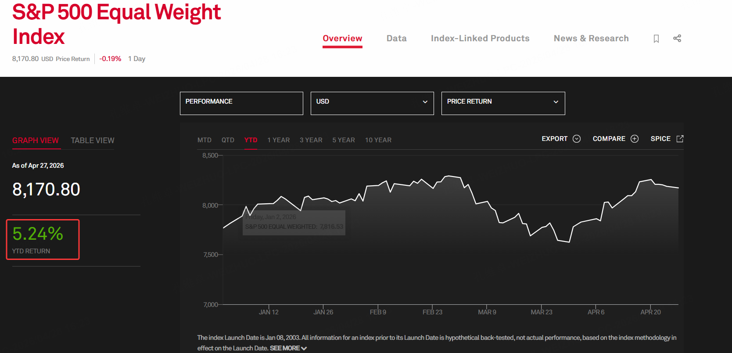This screenshot has width=732, height=353.
Task: Click the YTD RETURN caption
Action: (x=31, y=251)
